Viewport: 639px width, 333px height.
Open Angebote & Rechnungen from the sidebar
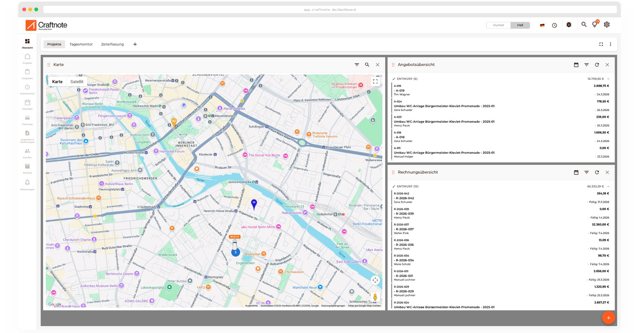[27, 135]
